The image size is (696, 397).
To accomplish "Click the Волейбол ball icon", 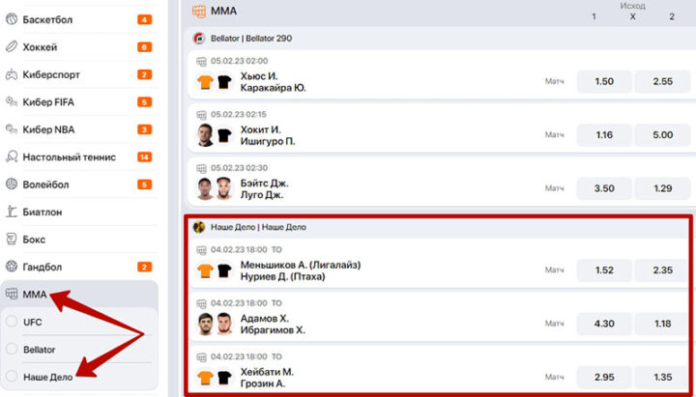I will pyautogui.click(x=12, y=184).
